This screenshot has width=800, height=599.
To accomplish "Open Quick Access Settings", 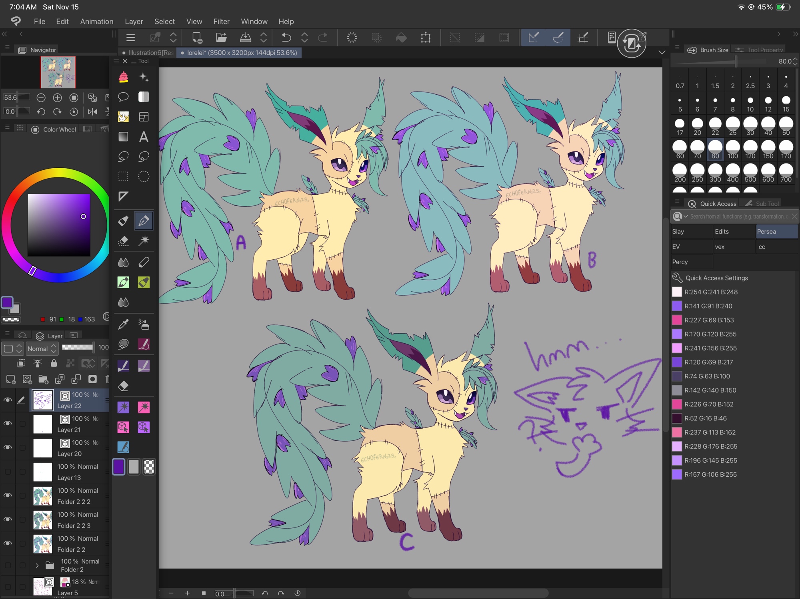I will (716, 278).
